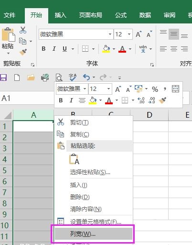Click mini toolbar increase decimal icon

tap(141, 100)
